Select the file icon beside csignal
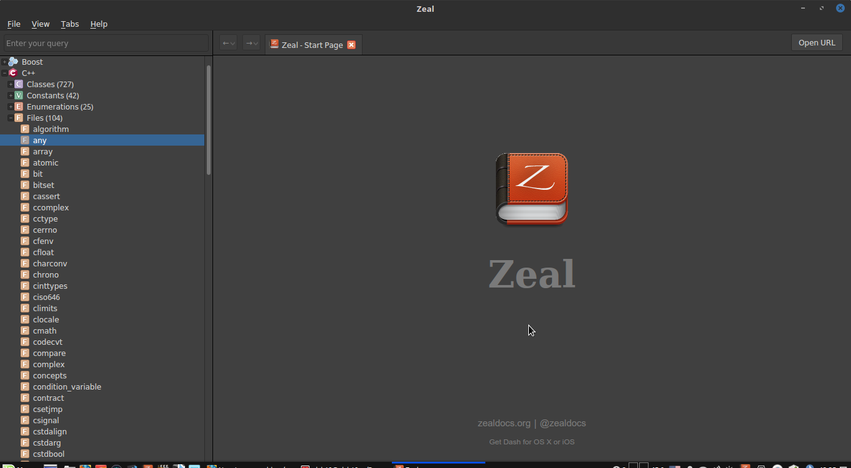Screen dimensions: 851x468 pyautogui.click(x=25, y=420)
